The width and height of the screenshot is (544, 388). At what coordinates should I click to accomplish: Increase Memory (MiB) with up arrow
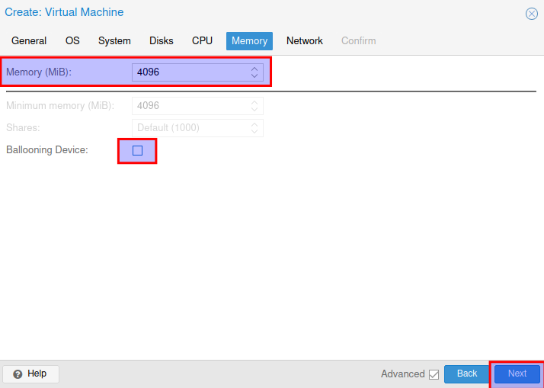254,69
